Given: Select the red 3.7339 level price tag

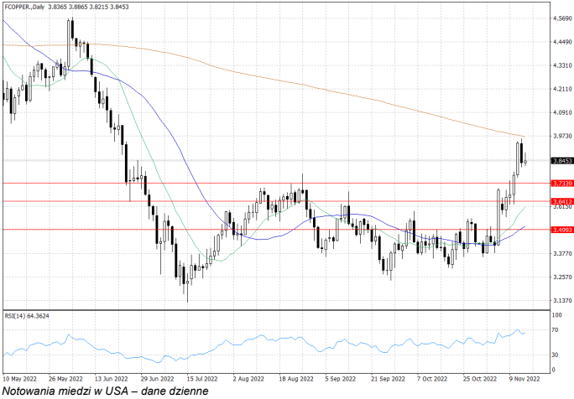Looking at the screenshot, I should (561, 183).
